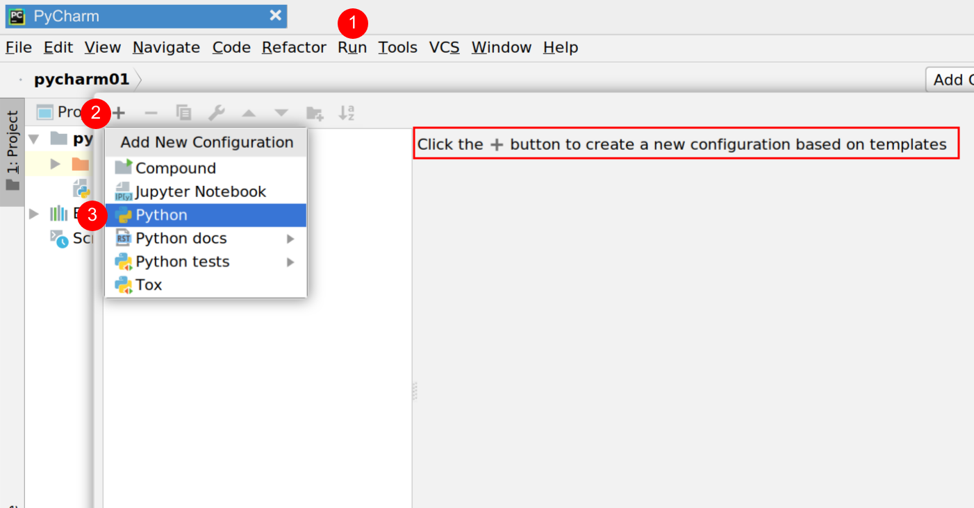Image resolution: width=974 pixels, height=508 pixels.
Task: Click the External Libraries bars icon
Action: 58,214
